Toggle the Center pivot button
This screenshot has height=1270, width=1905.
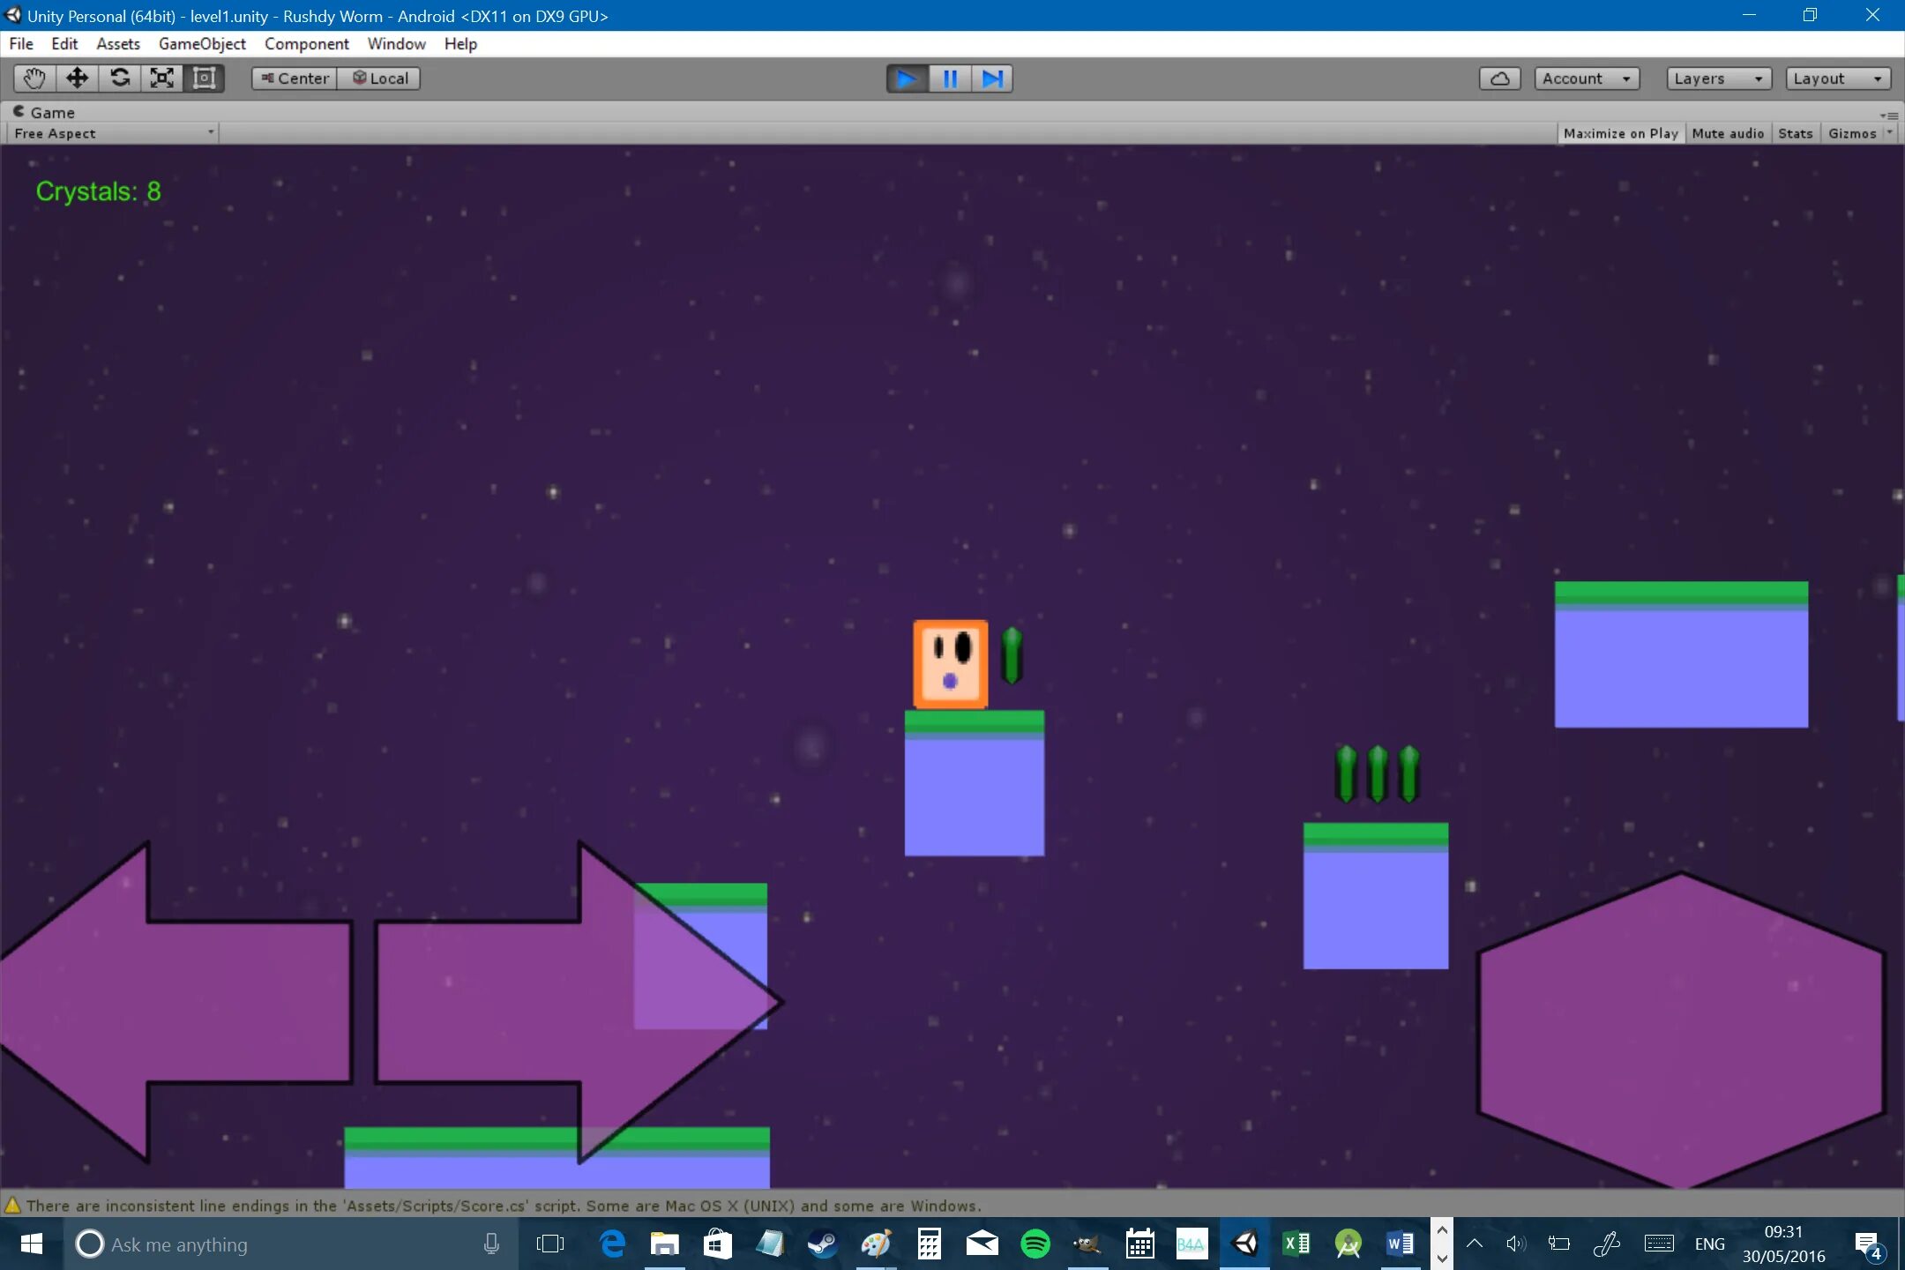(295, 78)
